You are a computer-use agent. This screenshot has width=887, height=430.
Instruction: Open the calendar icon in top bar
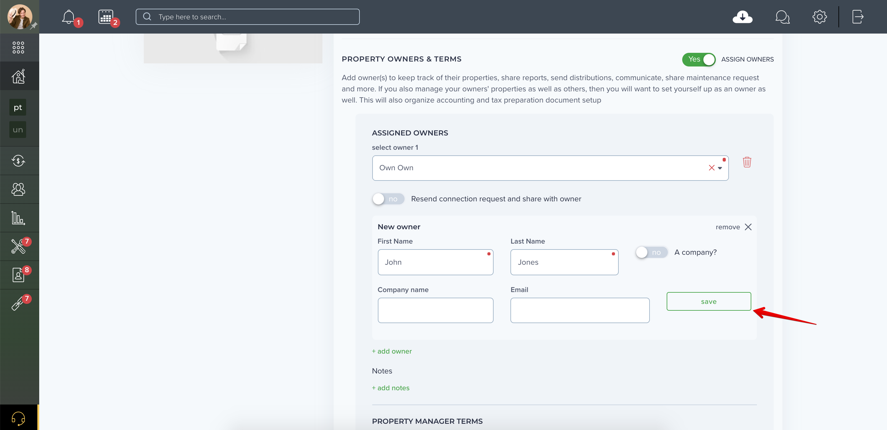(106, 17)
